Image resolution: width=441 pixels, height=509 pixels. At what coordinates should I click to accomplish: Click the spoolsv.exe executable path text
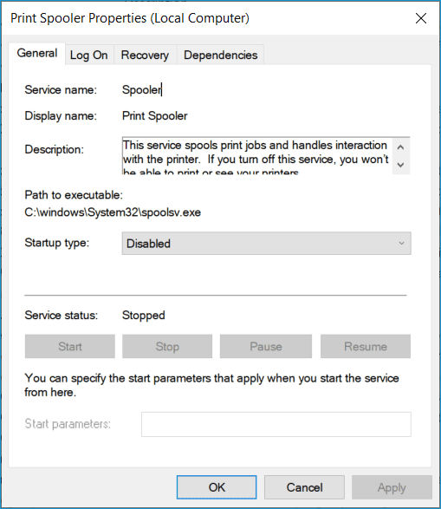tap(113, 212)
